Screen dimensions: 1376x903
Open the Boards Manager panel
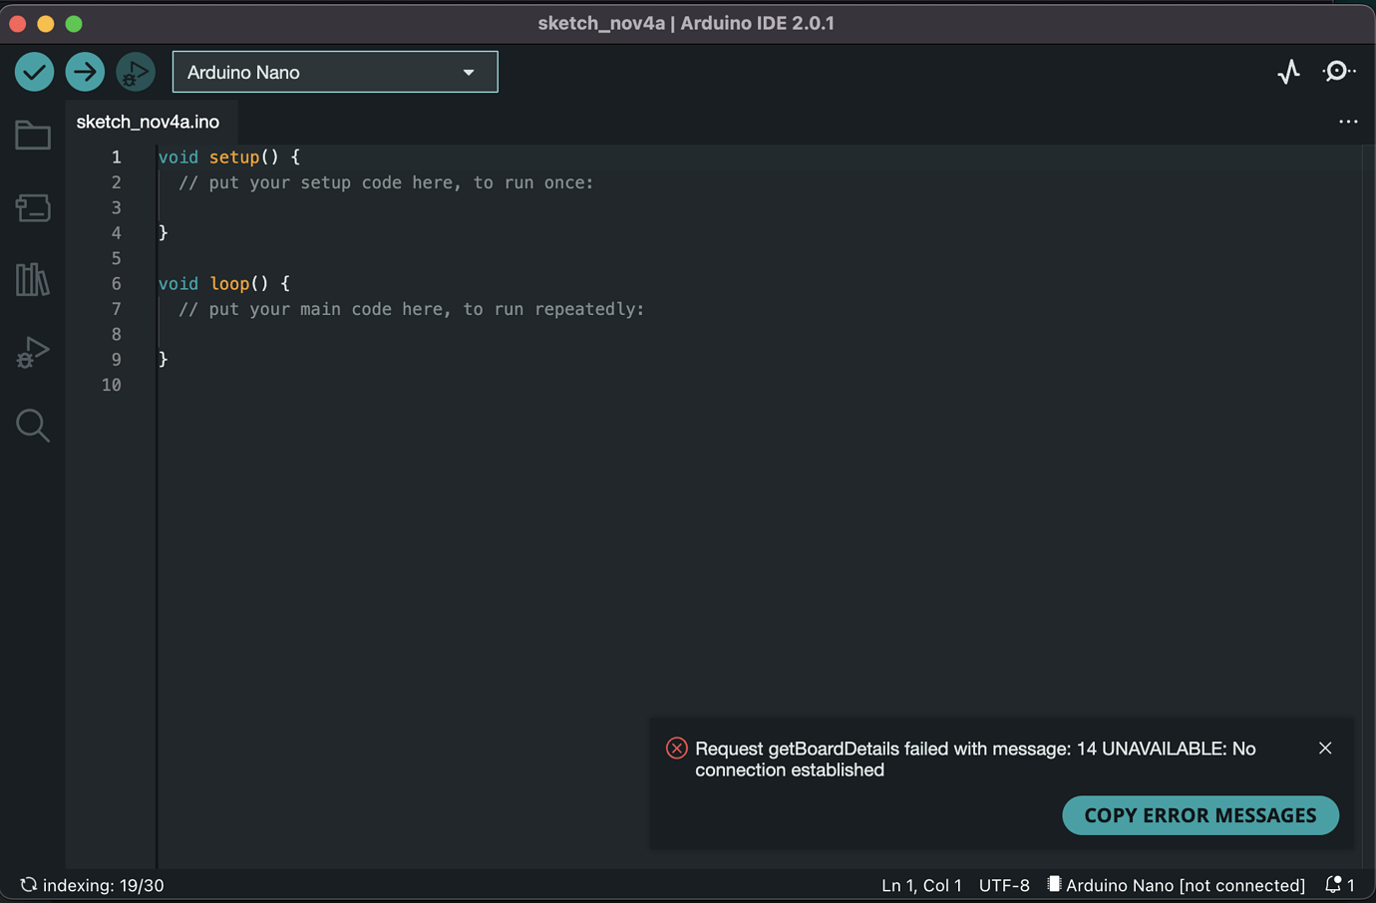coord(32,207)
